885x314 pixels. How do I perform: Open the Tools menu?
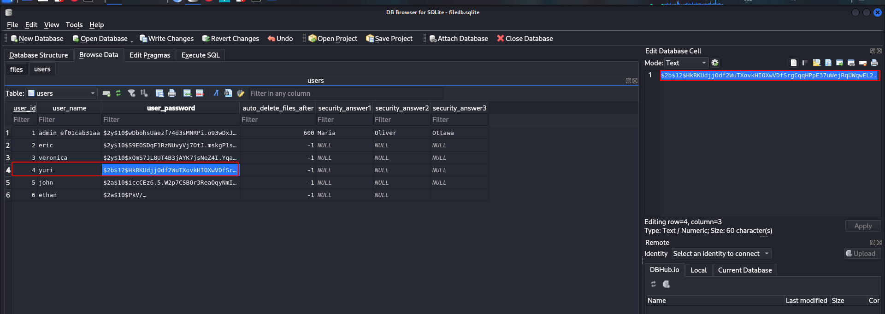(x=74, y=25)
